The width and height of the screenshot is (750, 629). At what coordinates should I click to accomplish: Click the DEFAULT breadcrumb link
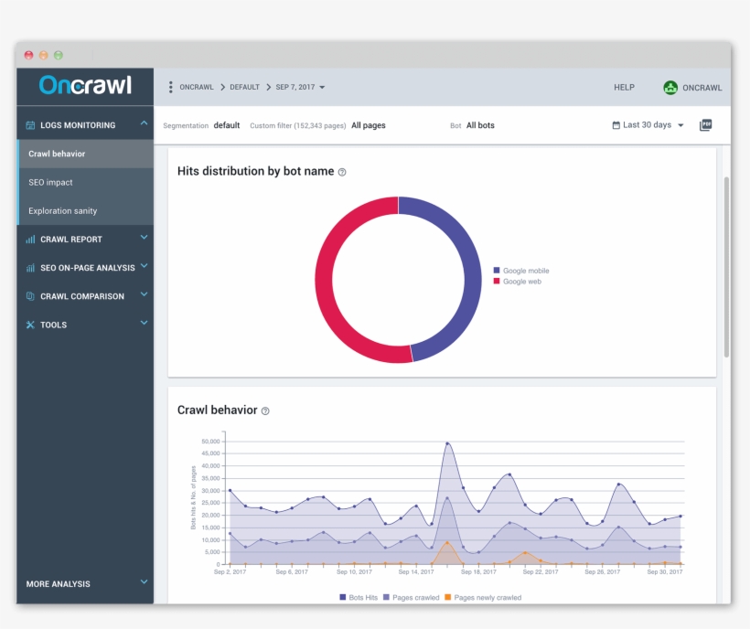coord(244,88)
